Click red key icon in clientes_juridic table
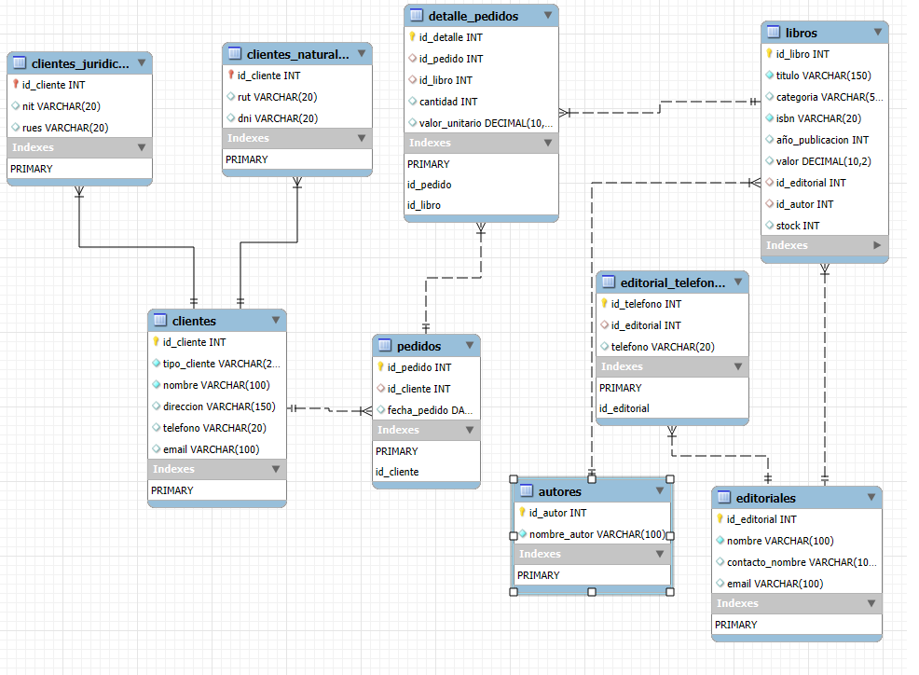The width and height of the screenshot is (919, 675). pyautogui.click(x=16, y=85)
